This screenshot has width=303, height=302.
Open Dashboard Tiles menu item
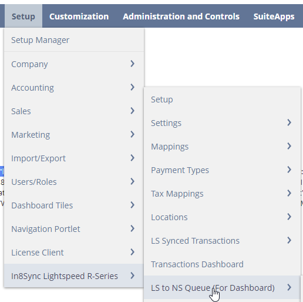tap(74, 205)
